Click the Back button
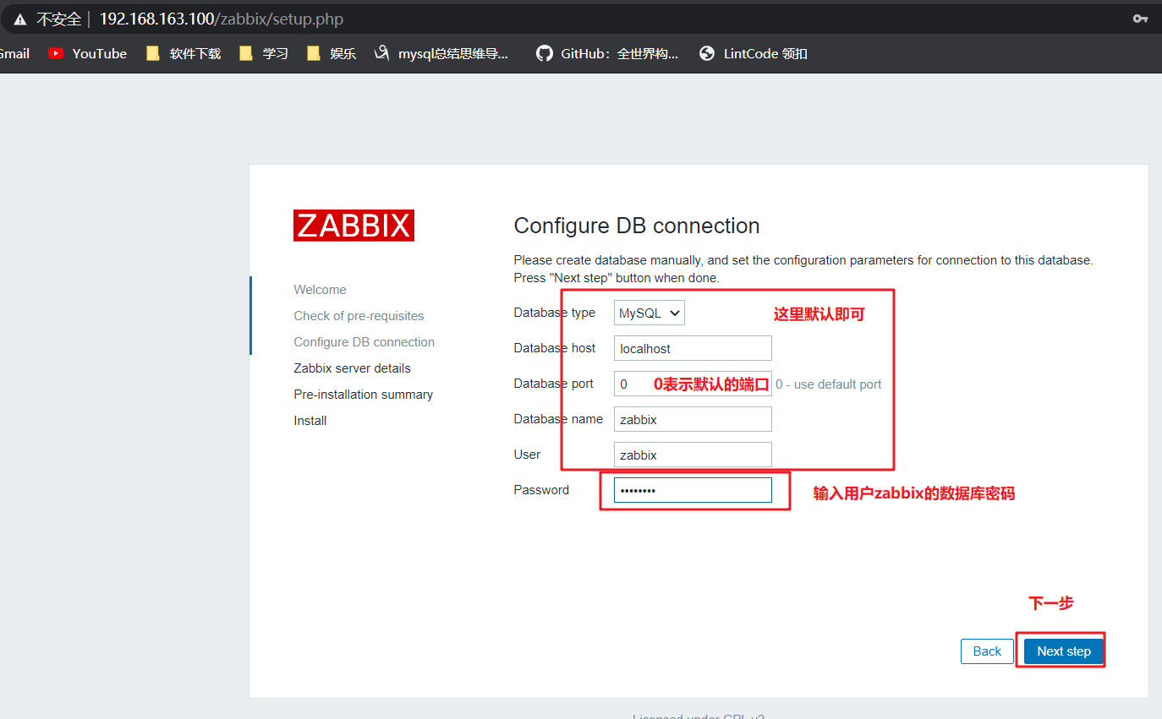Image resolution: width=1162 pixels, height=719 pixels. 987,651
